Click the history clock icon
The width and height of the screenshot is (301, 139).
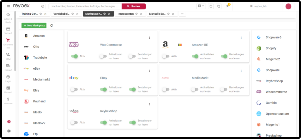click(43, 6)
